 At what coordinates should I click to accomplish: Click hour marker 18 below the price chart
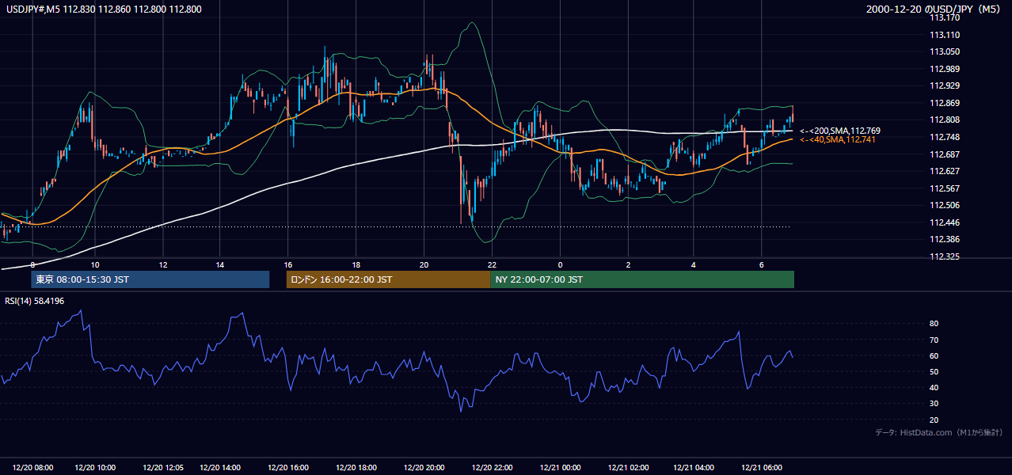pos(356,264)
